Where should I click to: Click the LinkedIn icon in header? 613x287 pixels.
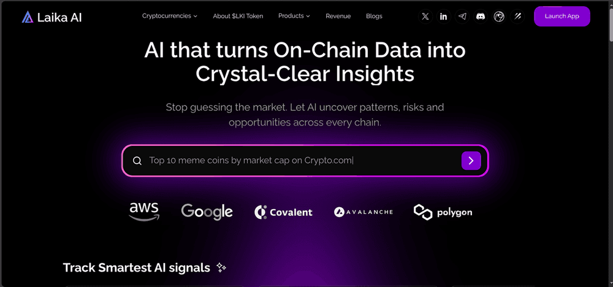[444, 17]
